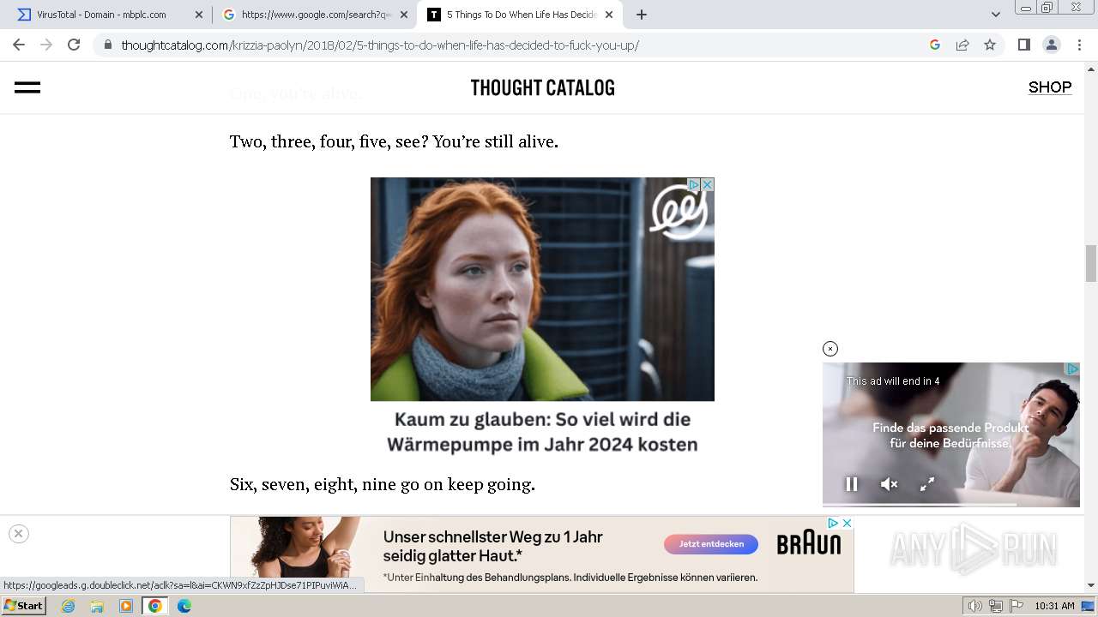The width and height of the screenshot is (1098, 617).
Task: Open the heat pump ad headline
Action: coord(542,432)
